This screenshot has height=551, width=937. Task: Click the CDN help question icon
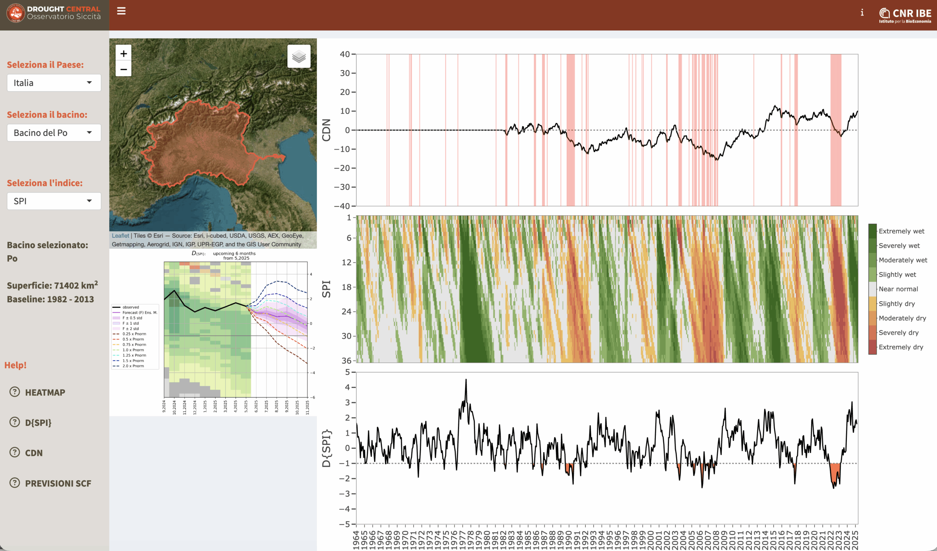click(x=15, y=453)
